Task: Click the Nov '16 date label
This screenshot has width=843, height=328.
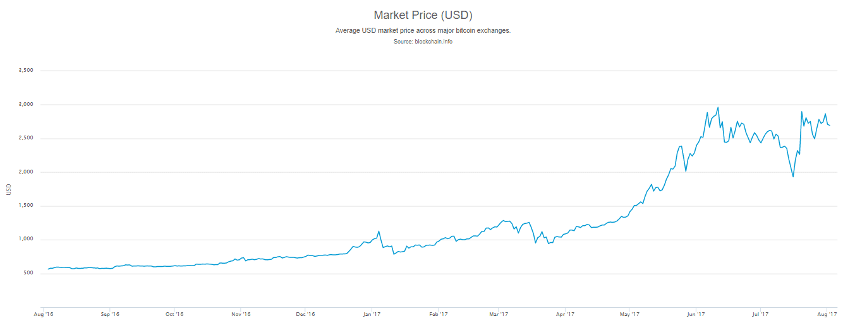Action: pos(241,313)
